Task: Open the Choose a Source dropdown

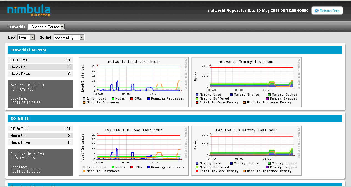Action: 46,27
